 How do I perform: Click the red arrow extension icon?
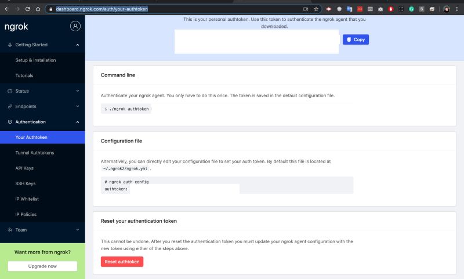click(329, 9)
